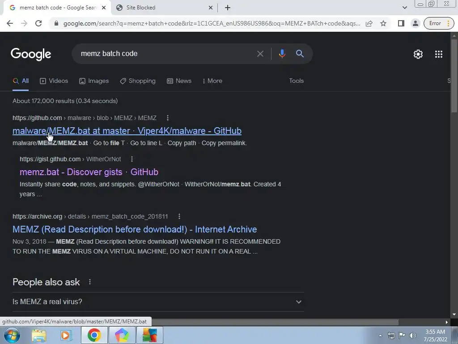The image size is (458, 344).
Task: Click the Error update button
Action: tap(439, 23)
